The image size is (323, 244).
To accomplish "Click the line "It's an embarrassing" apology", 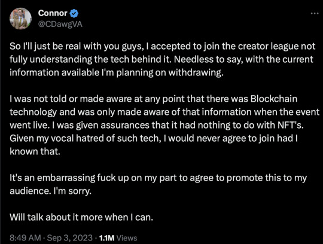I will click(x=158, y=184).
